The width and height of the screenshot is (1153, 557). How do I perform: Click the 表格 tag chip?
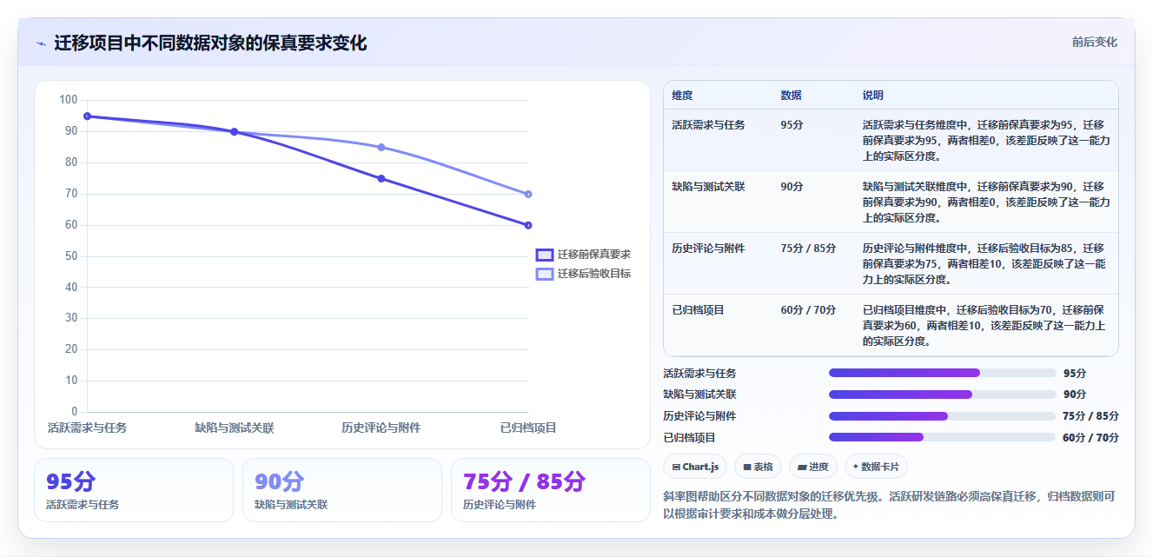(x=758, y=467)
